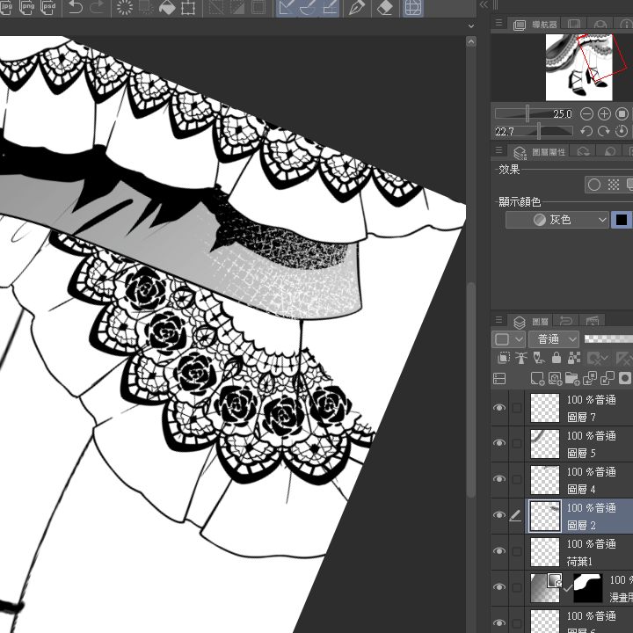
Task: Click the new folder layer icon
Action: coord(572,378)
